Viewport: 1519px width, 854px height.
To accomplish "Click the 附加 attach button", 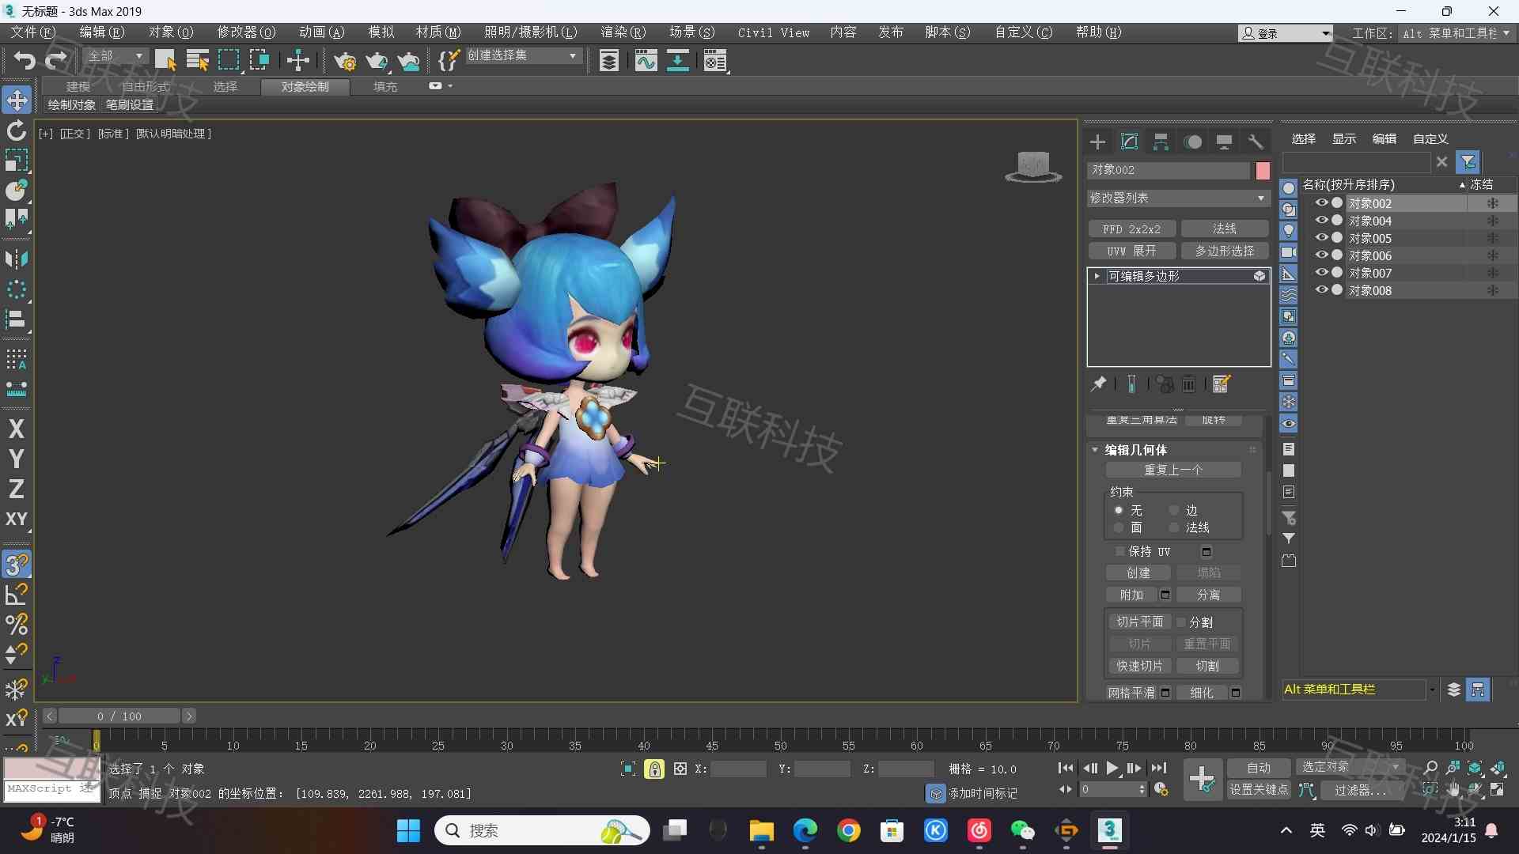I will (x=1132, y=595).
